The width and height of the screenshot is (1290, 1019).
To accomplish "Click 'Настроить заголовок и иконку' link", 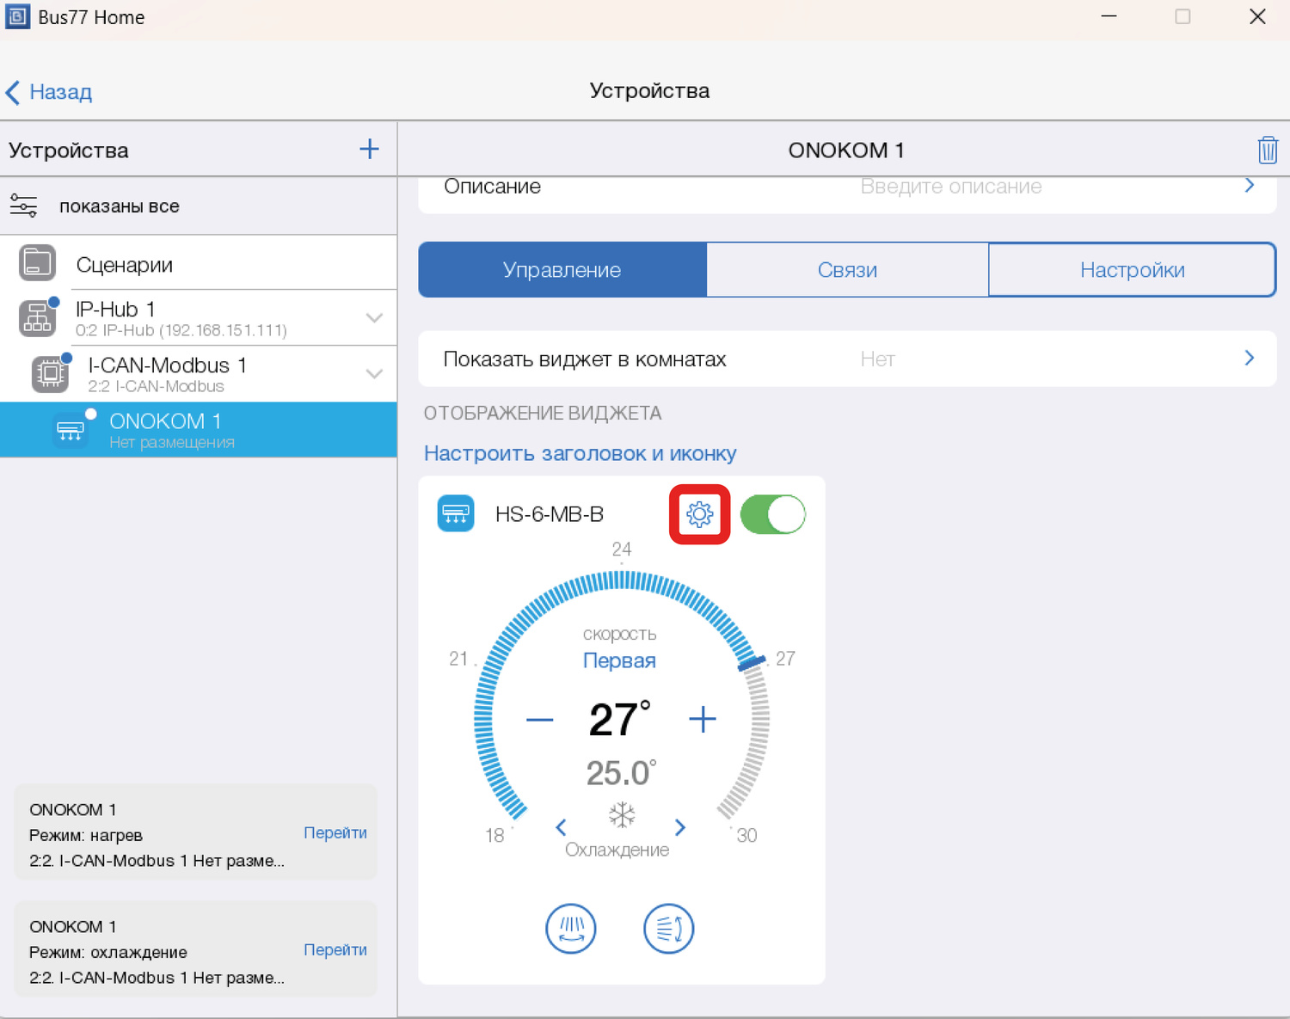I will [x=580, y=453].
